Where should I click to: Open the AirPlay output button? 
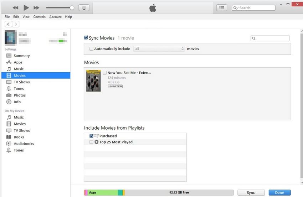pyautogui.click(x=84, y=8)
